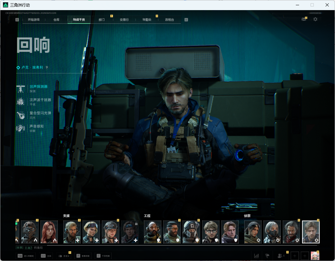The image size is (335, 261).
Task: Open the flag icon in bottom bar
Action: (x=267, y=255)
